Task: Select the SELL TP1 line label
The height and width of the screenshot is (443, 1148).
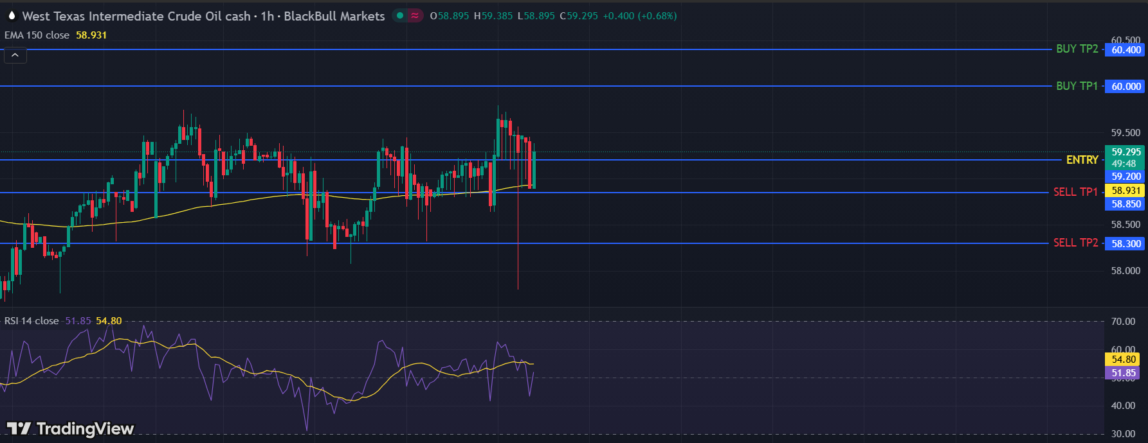Action: (1075, 192)
